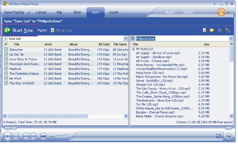Viewport: 238px width, 145px height.
Task: Open the title bar menu dropdown arrow
Action: [214, 4]
